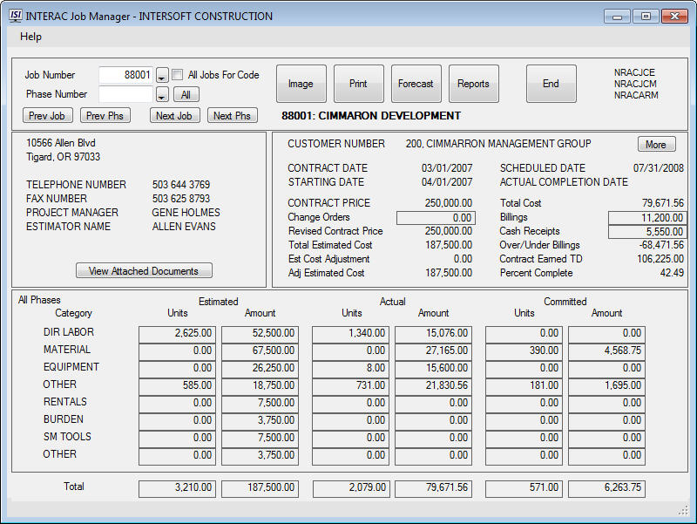Open the Help menu

[x=30, y=37]
